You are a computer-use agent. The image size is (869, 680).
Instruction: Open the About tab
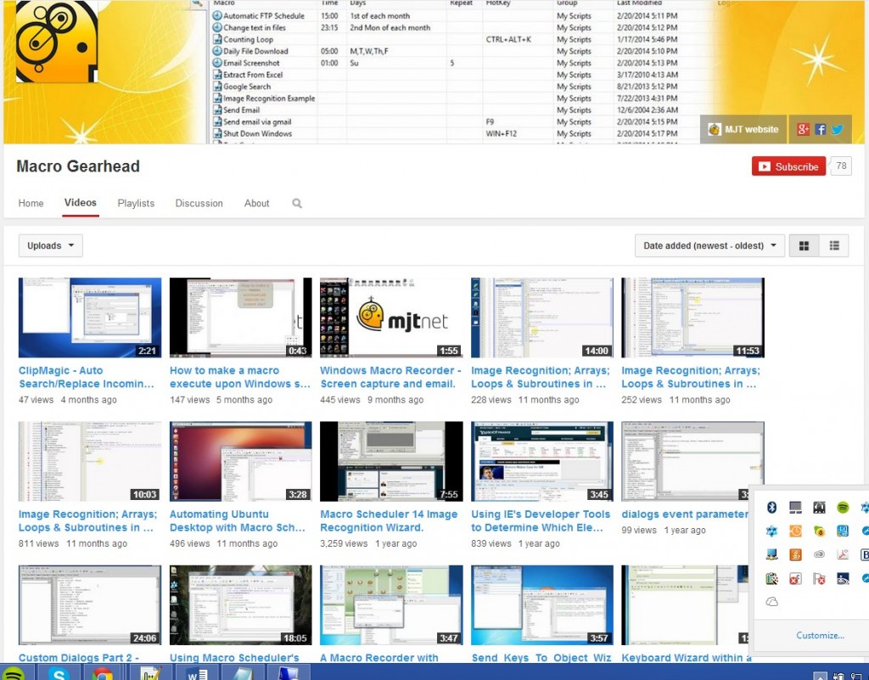click(256, 204)
